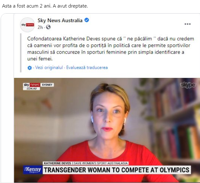Screen dimensions: 200x183
Task: Play the Katherine Deves video thumbnail
Action: pos(107,130)
